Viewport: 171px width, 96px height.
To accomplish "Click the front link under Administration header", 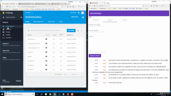I will coord(90,17).
